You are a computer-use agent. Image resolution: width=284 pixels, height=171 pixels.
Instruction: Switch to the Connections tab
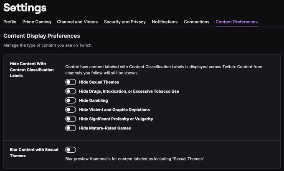click(197, 22)
